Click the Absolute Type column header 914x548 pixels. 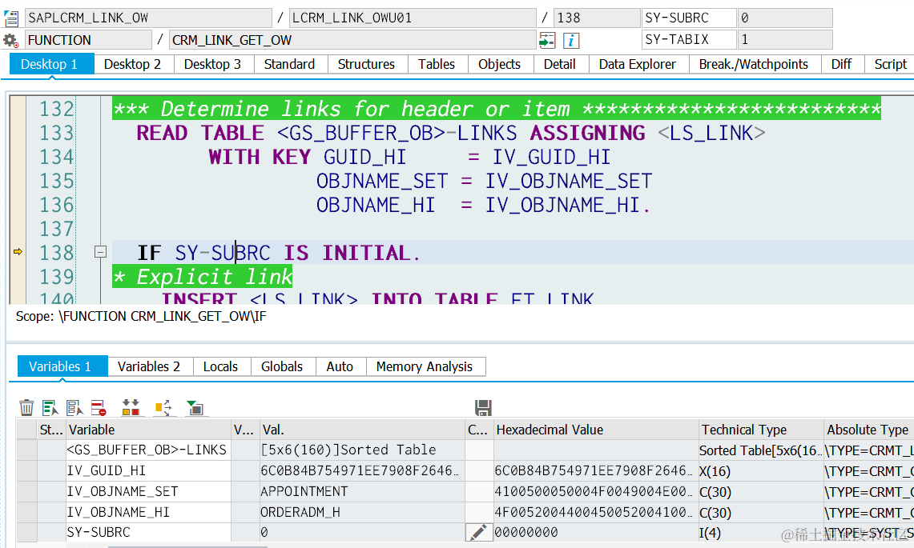point(868,430)
